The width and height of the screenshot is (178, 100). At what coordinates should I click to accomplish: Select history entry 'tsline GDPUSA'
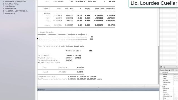tap(9, 9)
